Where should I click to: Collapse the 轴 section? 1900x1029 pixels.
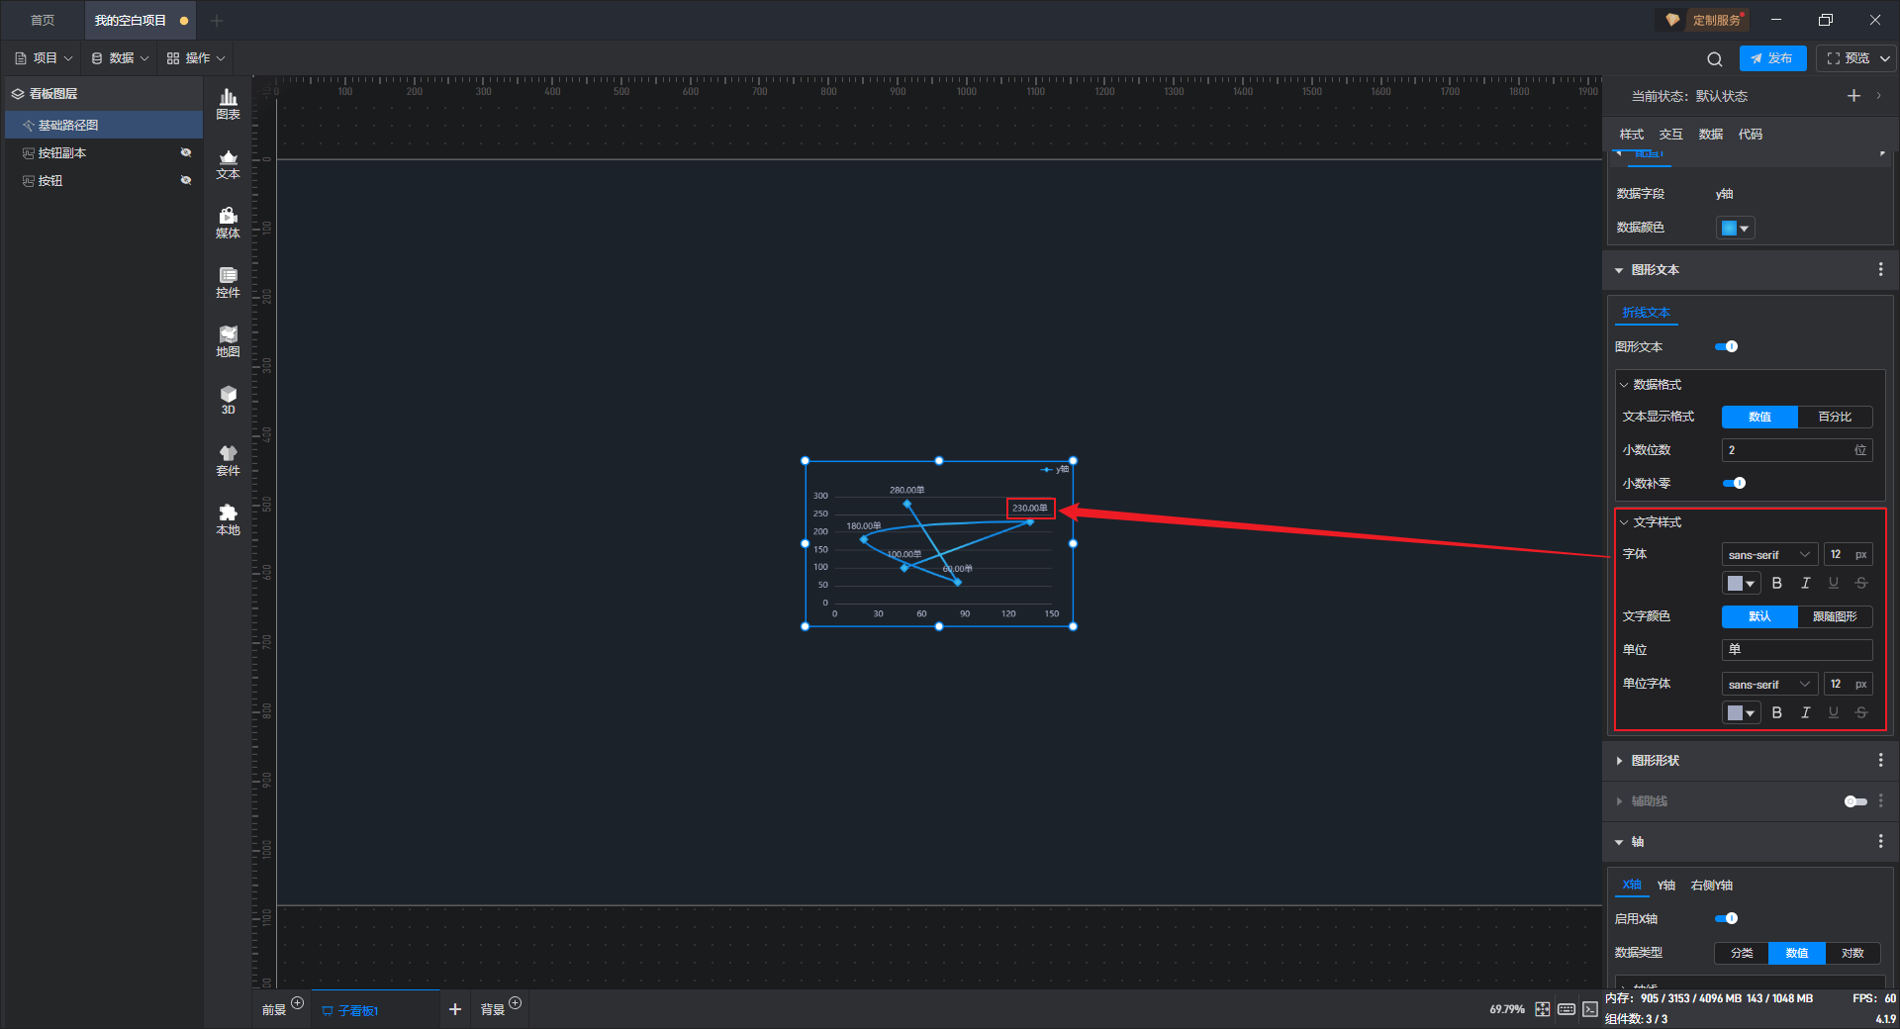coord(1619,842)
